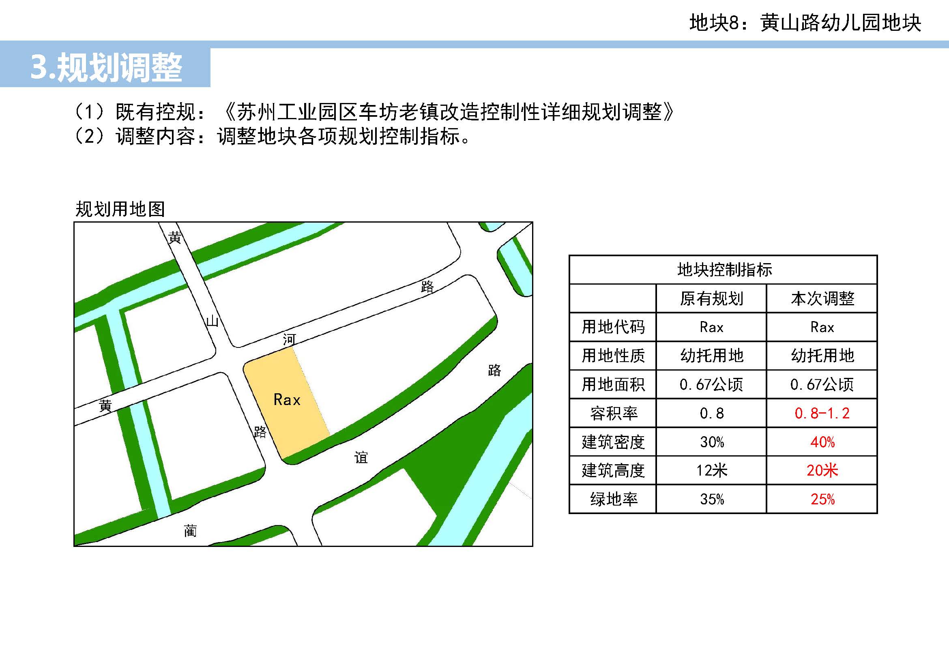Click the 本次调整 column header
The image size is (949, 671).
822,298
